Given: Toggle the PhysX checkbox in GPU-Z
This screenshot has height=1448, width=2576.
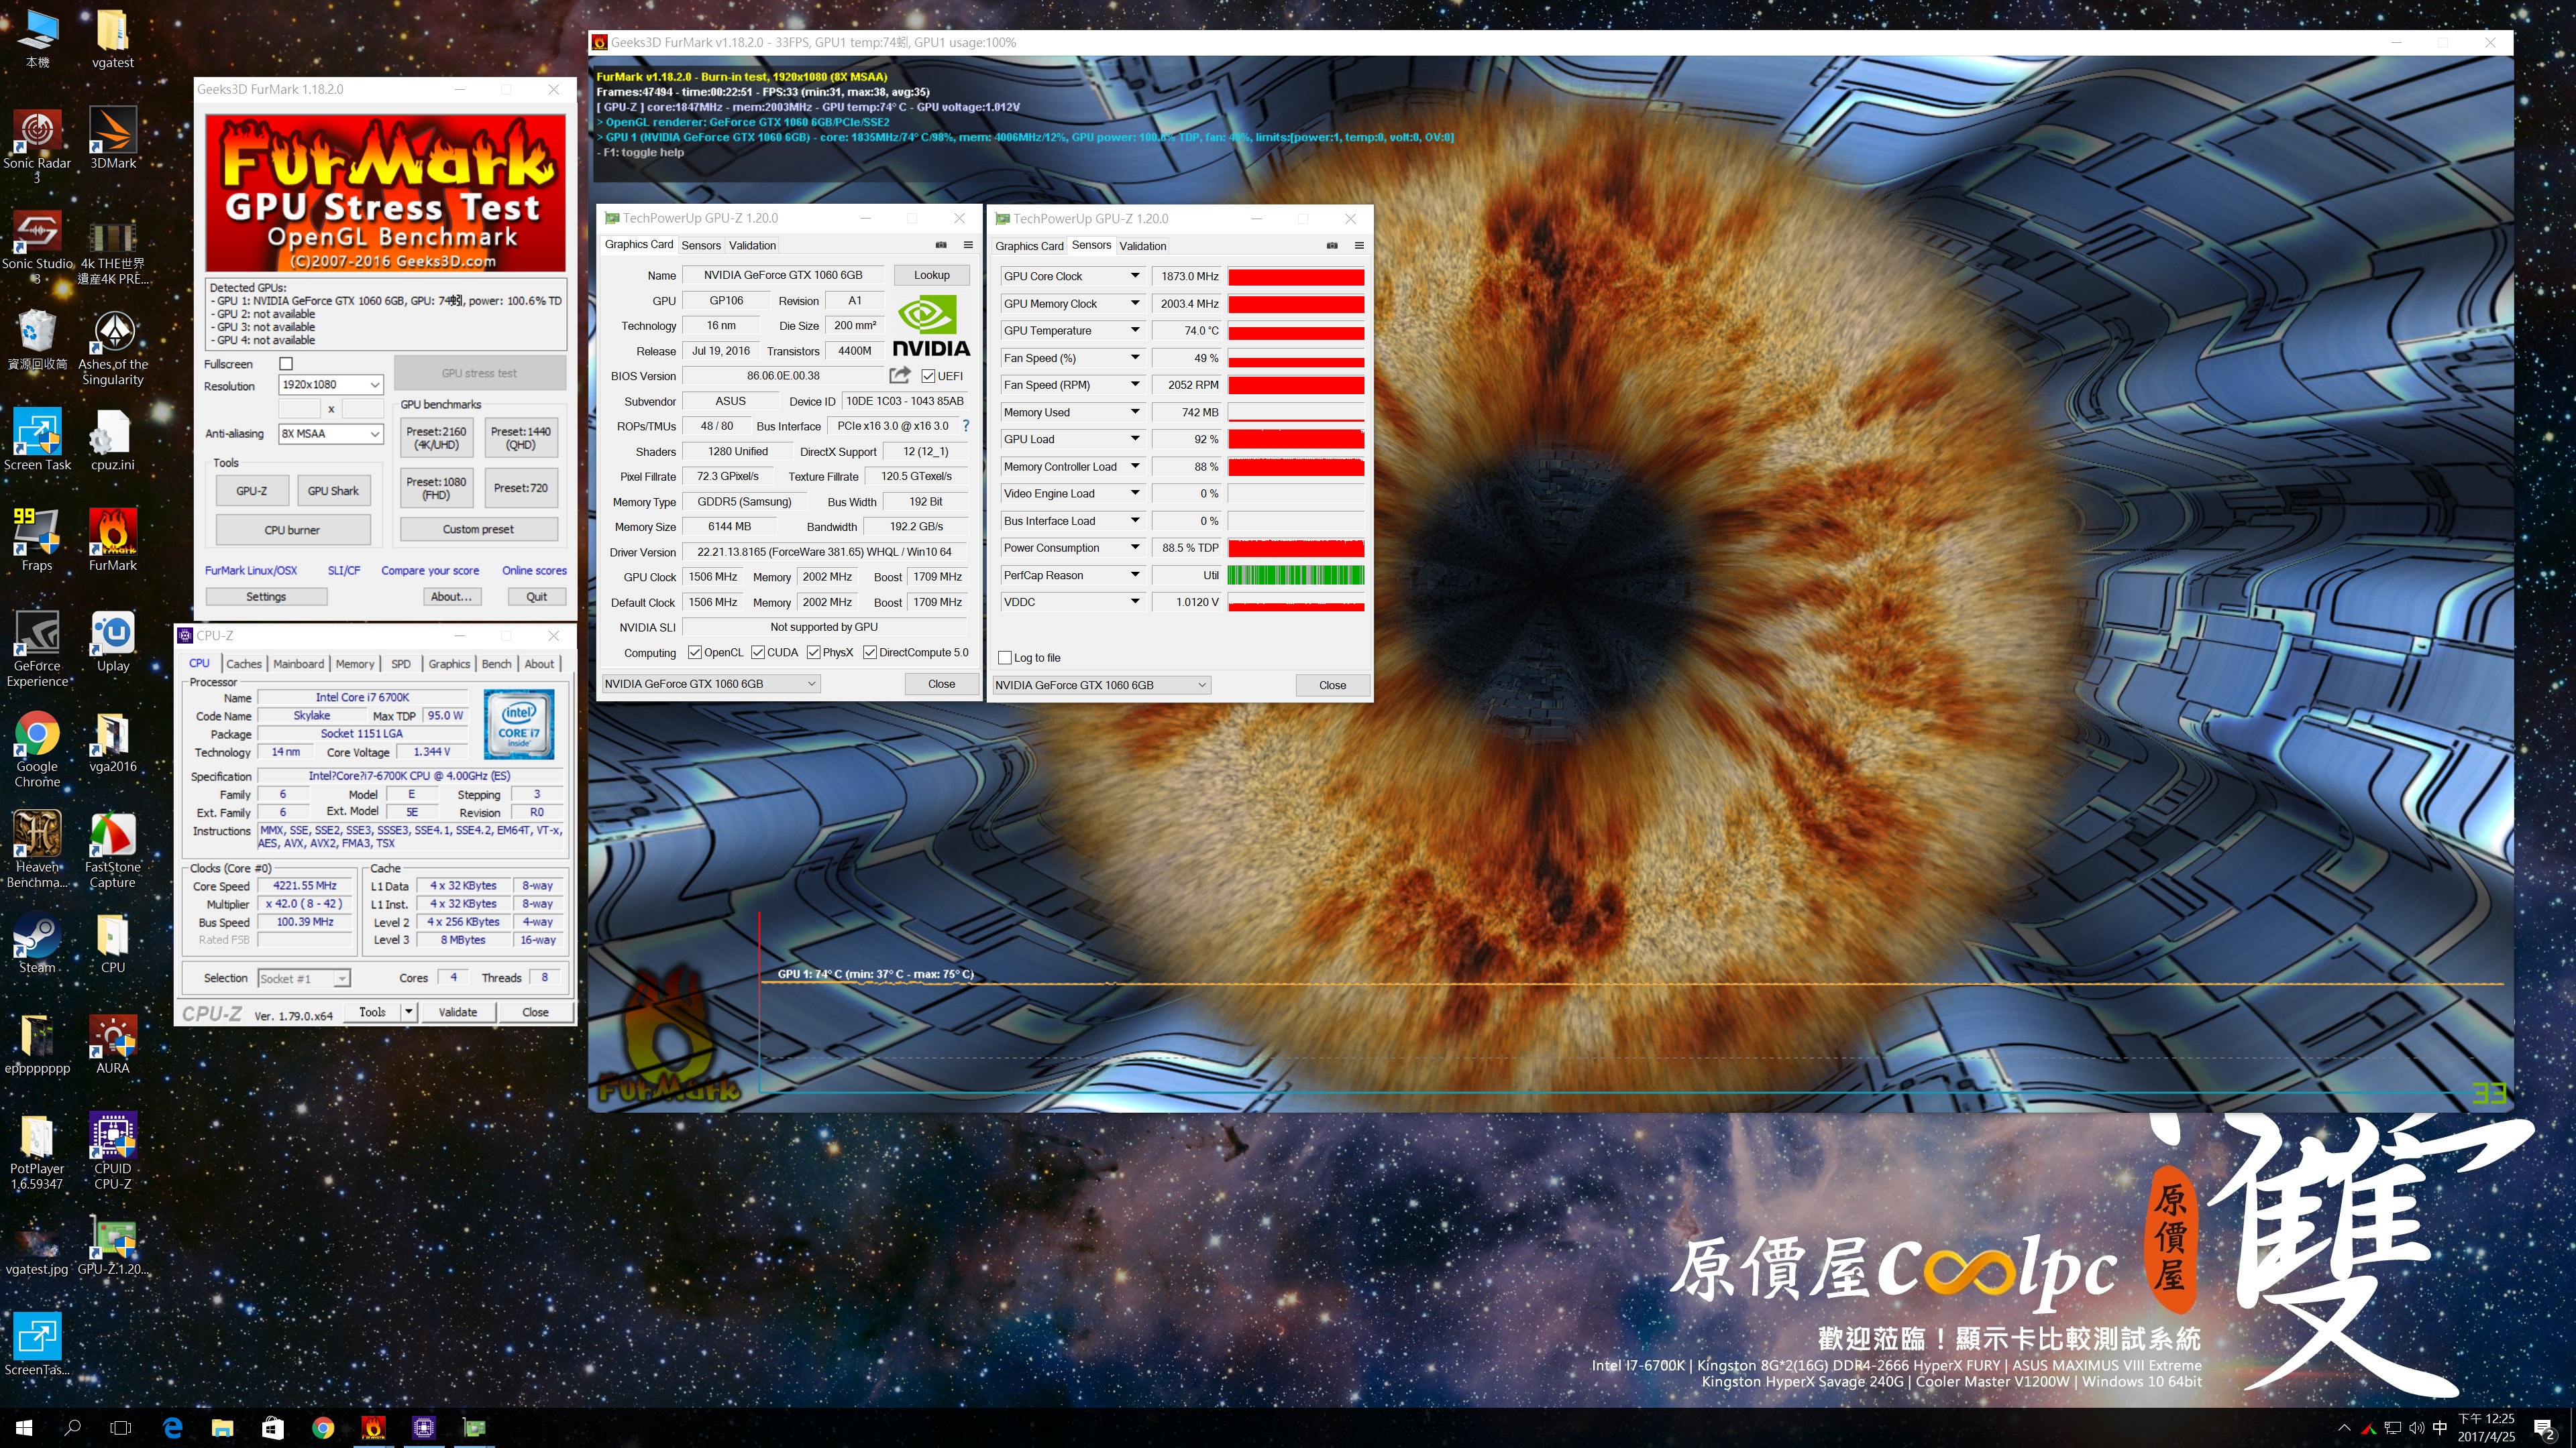Looking at the screenshot, I should 813,652.
